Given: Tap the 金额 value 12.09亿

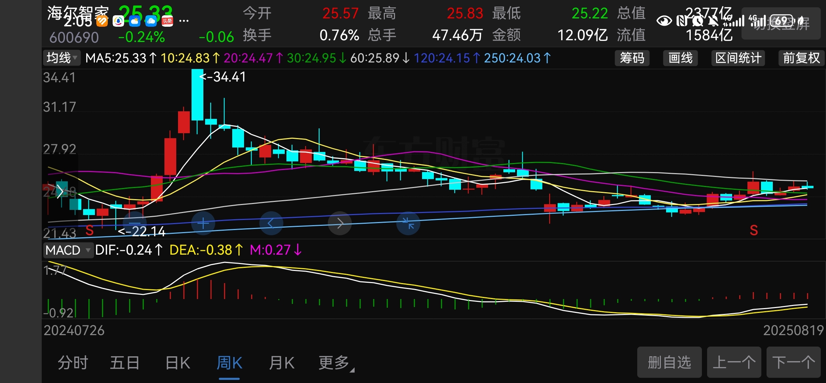Looking at the screenshot, I should coord(583,35).
